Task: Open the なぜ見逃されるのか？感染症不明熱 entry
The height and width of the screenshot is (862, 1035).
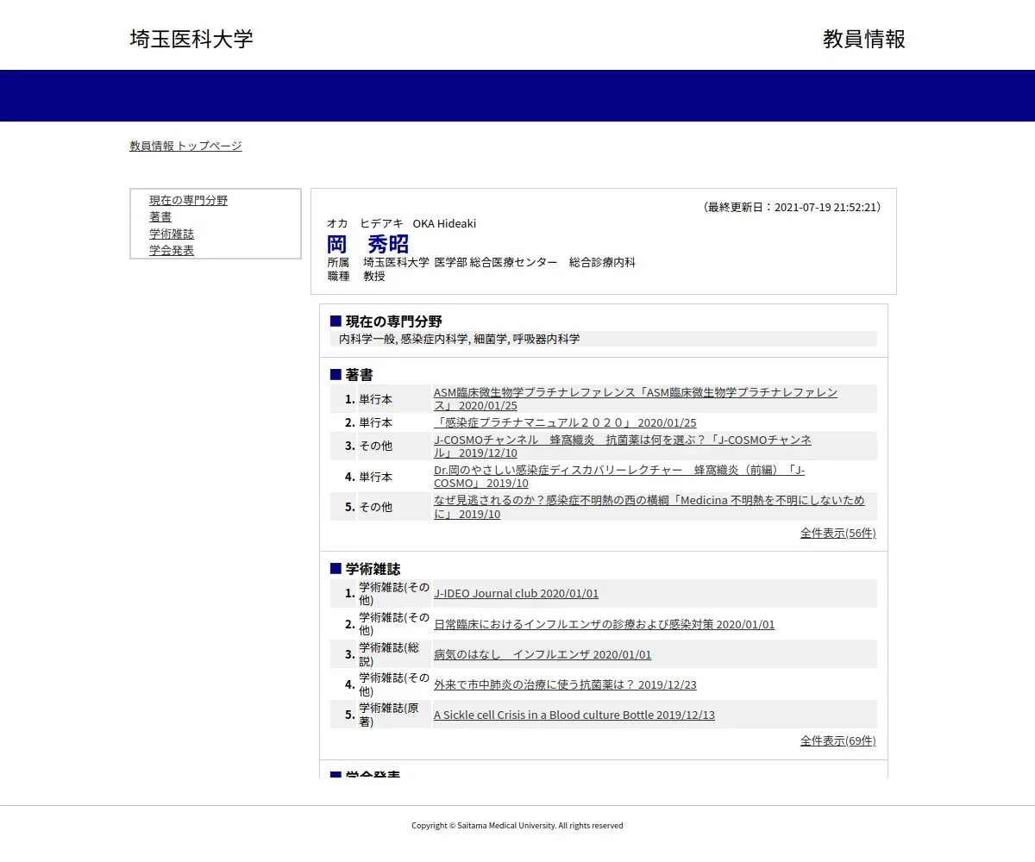Action: tap(649, 507)
